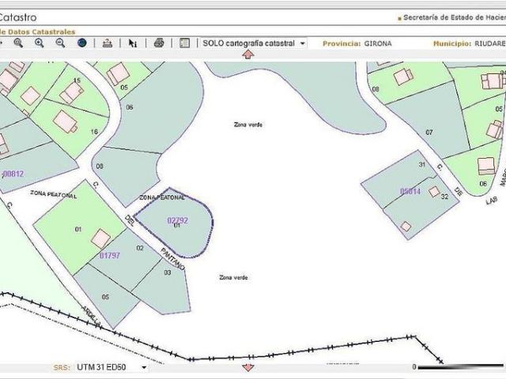Click the red down arrow pan control
506x379 pixels.
point(247,367)
